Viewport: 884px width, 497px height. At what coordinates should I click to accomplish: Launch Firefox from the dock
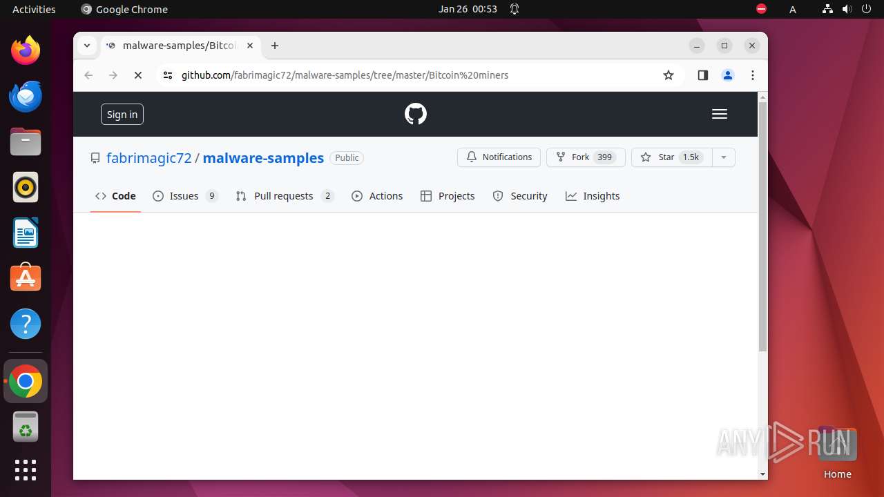click(x=26, y=50)
